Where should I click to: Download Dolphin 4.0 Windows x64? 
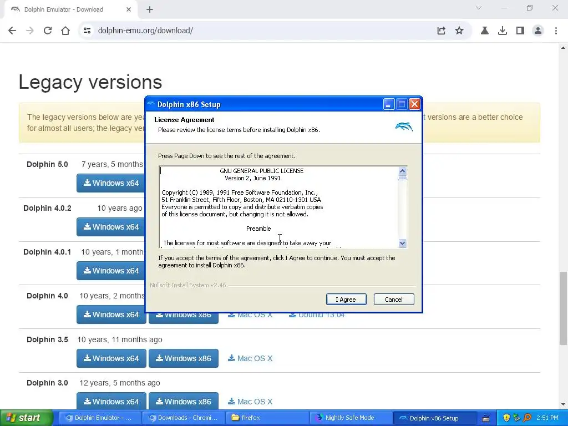point(111,315)
